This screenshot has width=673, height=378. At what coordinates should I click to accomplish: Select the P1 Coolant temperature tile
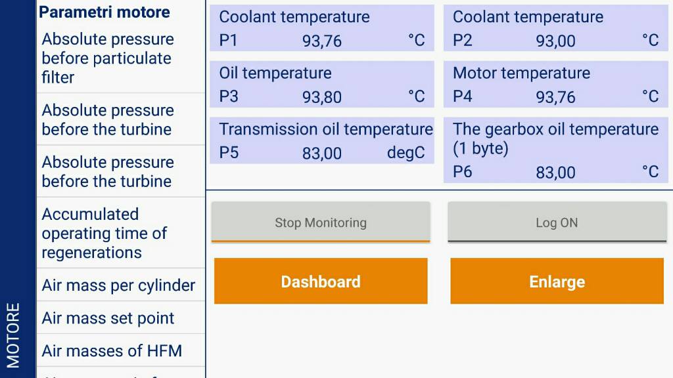(x=322, y=28)
